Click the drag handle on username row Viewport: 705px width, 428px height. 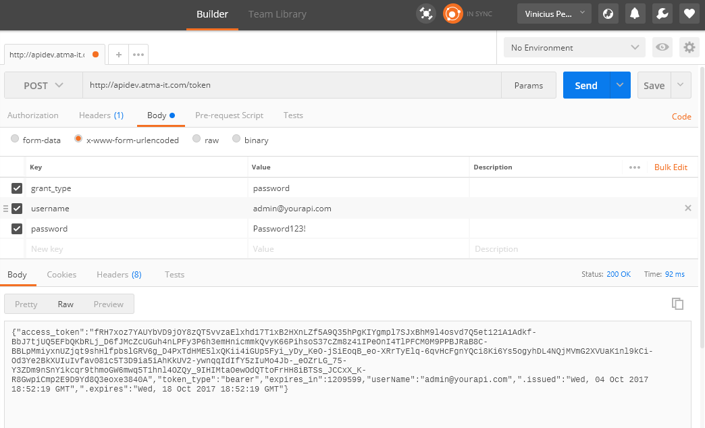(5, 209)
